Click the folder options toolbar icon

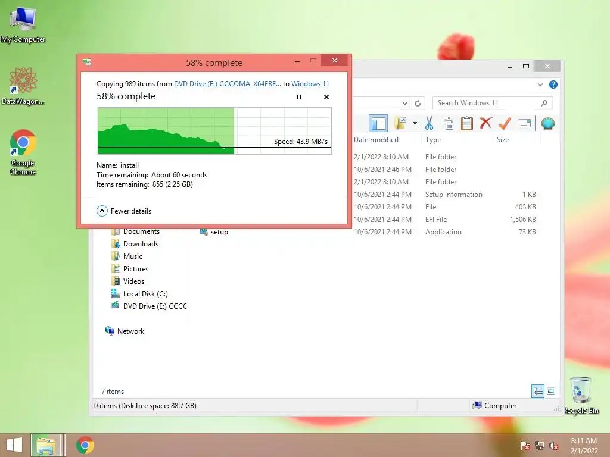pos(400,123)
